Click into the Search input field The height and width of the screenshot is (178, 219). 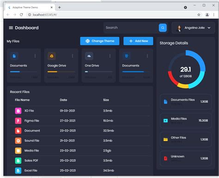click(x=131, y=28)
